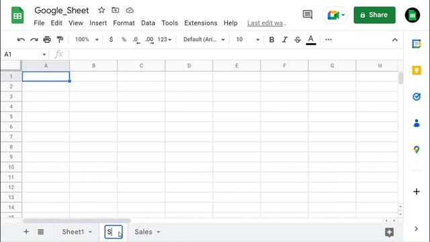Open the Tools menu
The width and height of the screenshot is (430, 242).
pos(170,23)
